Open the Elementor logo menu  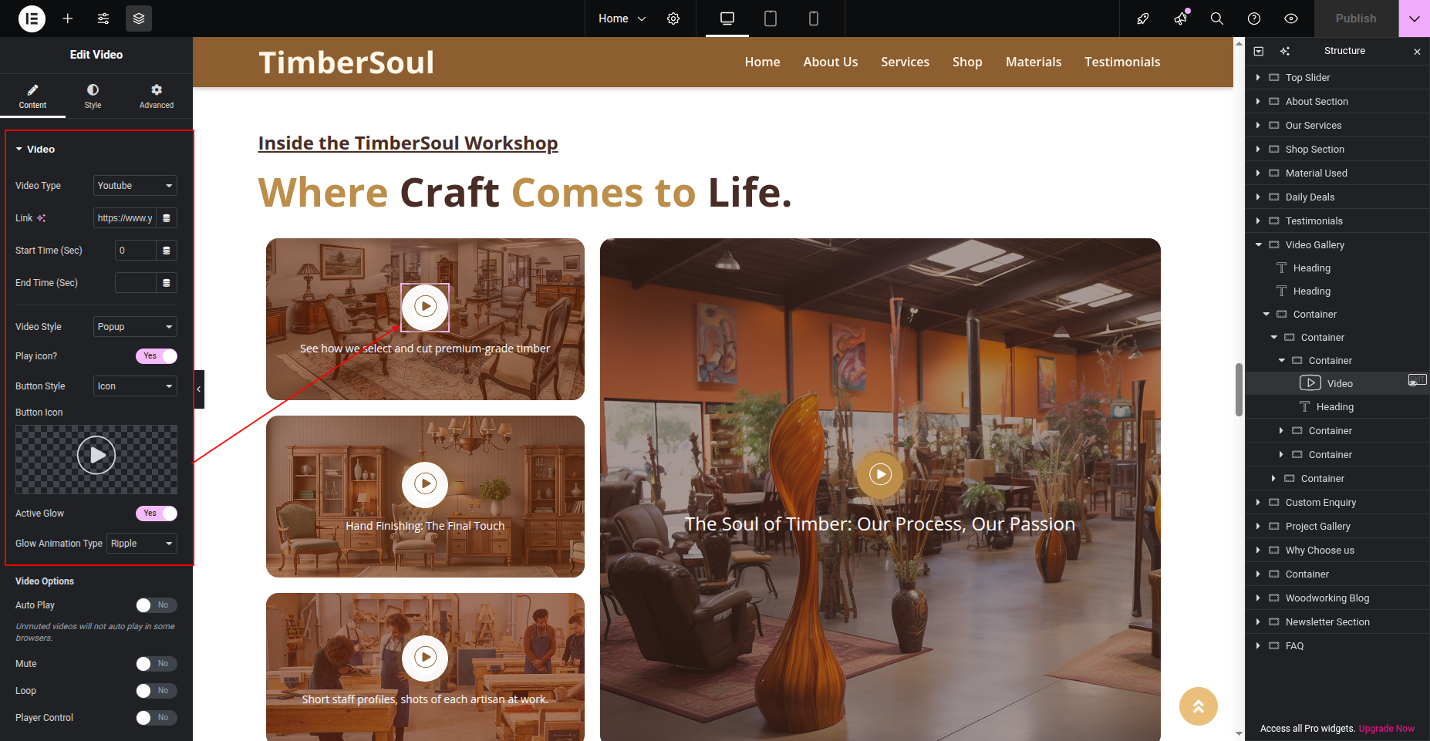(32, 19)
